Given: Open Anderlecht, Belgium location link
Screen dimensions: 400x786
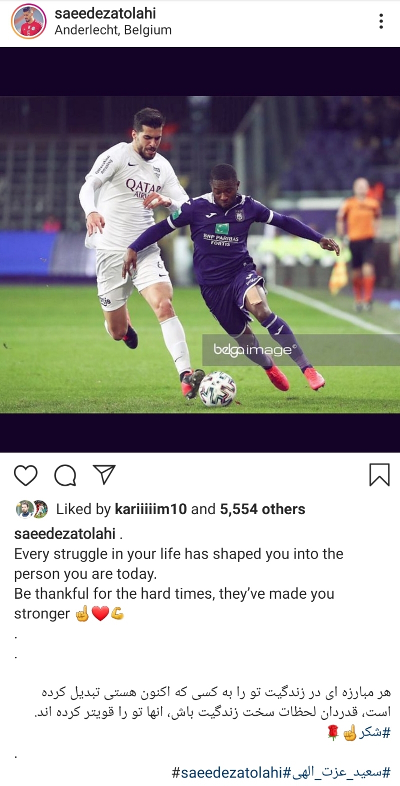Looking at the screenshot, I should (x=113, y=30).
